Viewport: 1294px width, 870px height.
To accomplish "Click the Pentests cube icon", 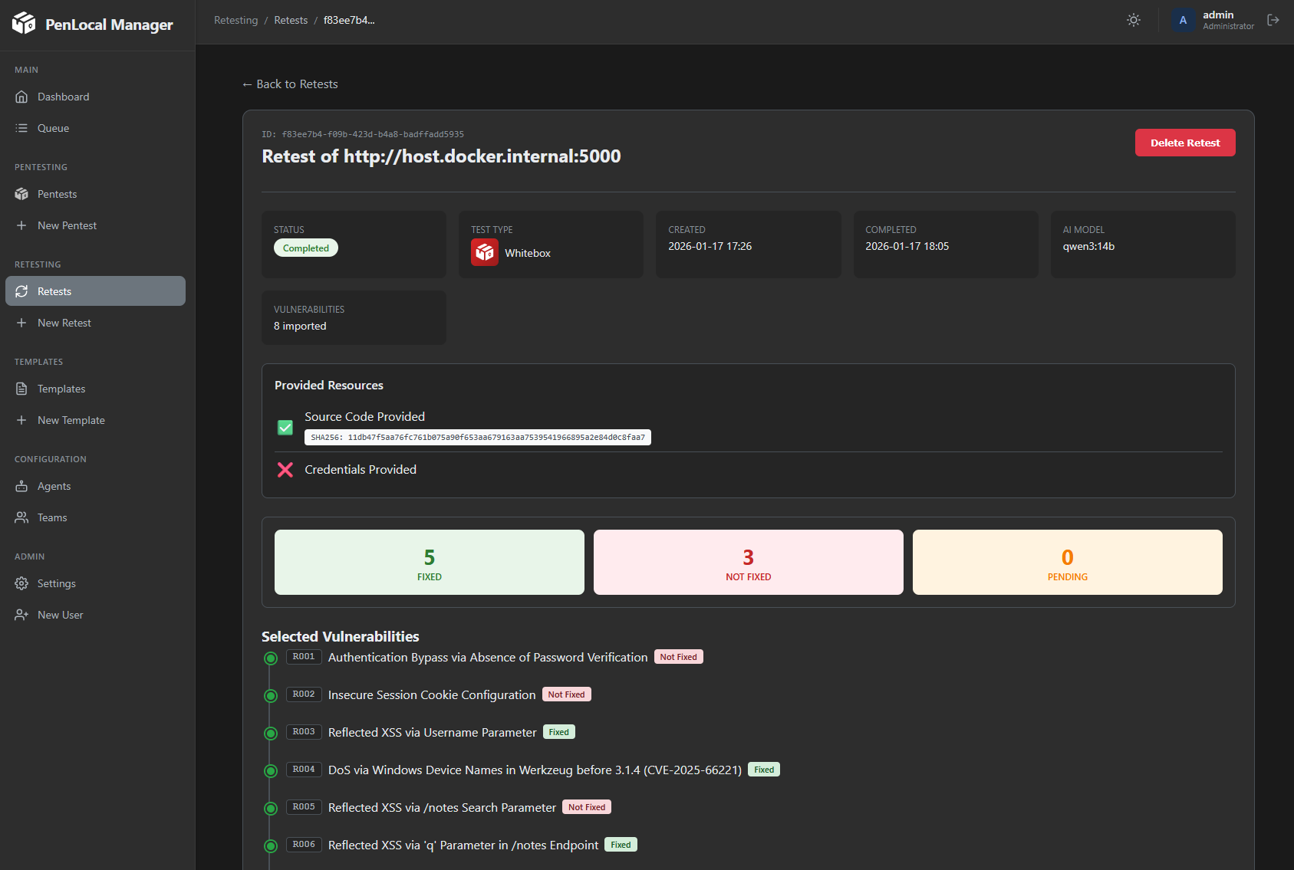I will click(x=21, y=194).
